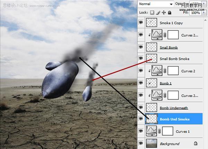Click the Bomb Und Smoke layer thumbnail

[x=151, y=119]
